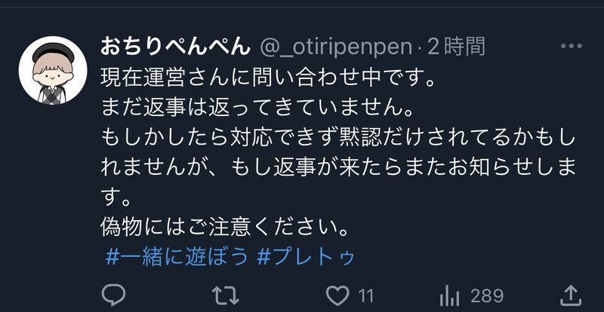This screenshot has height=312, width=604.
Task: Click the display name おちりぺんぺん
Action: [175, 47]
